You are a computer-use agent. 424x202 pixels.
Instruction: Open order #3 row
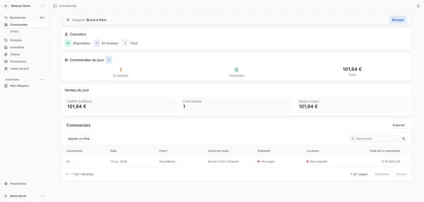(236, 161)
